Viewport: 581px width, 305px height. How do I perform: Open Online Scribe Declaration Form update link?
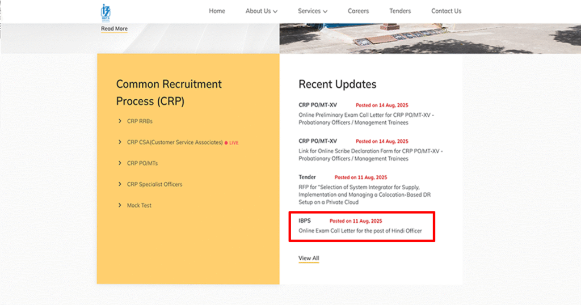click(371, 155)
